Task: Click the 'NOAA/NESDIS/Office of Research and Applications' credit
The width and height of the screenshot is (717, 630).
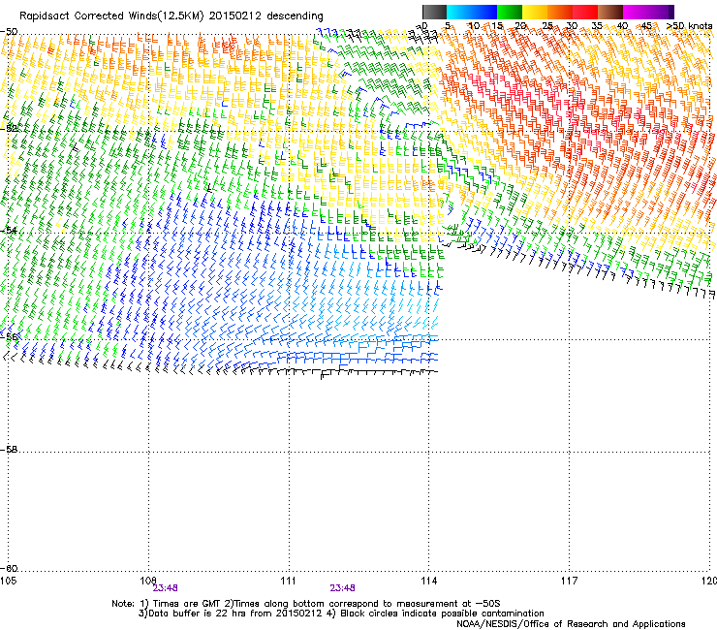Action: [x=571, y=624]
